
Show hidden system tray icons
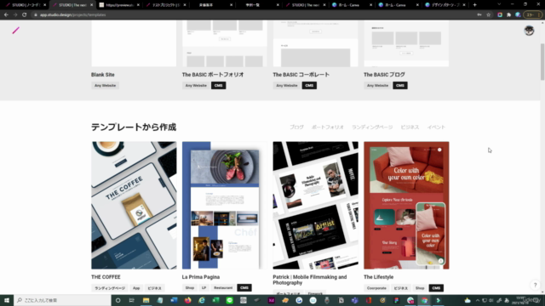pyautogui.click(x=478, y=300)
